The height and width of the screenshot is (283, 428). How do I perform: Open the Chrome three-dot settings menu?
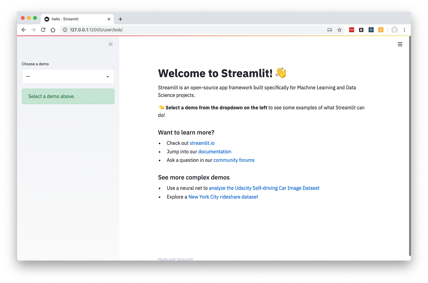click(405, 30)
